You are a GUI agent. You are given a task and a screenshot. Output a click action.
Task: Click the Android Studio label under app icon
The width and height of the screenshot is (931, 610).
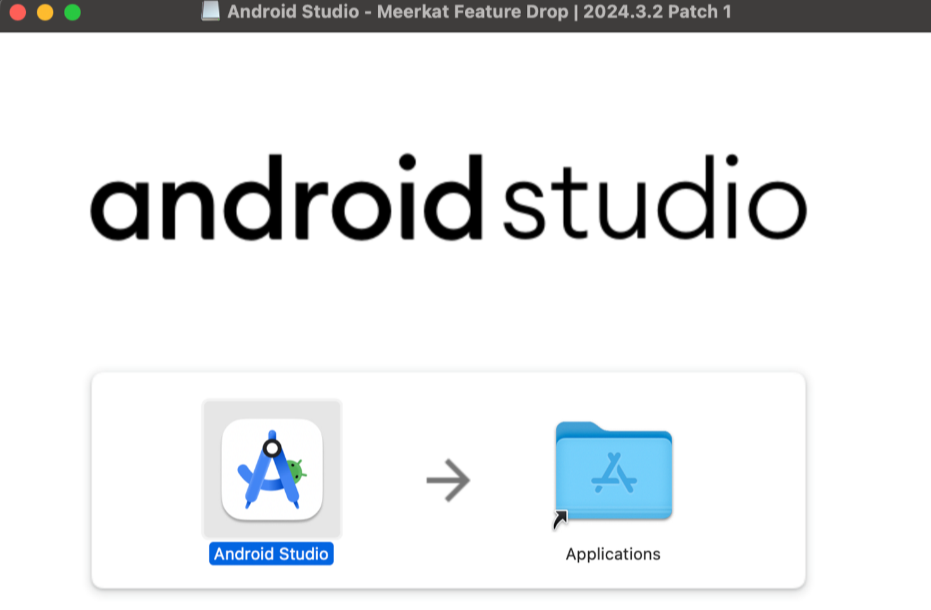(x=271, y=554)
